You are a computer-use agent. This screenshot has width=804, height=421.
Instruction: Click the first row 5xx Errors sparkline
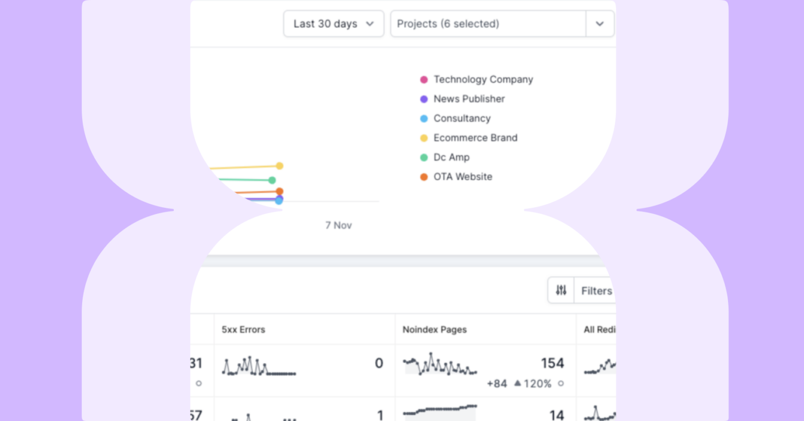click(x=259, y=366)
